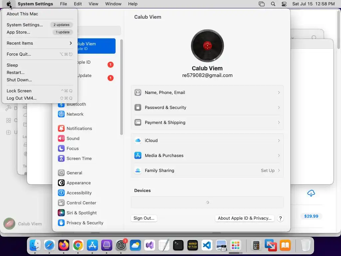Open Launchpad from the Dock
The image size is (341, 256).
pyautogui.click(x=235, y=245)
